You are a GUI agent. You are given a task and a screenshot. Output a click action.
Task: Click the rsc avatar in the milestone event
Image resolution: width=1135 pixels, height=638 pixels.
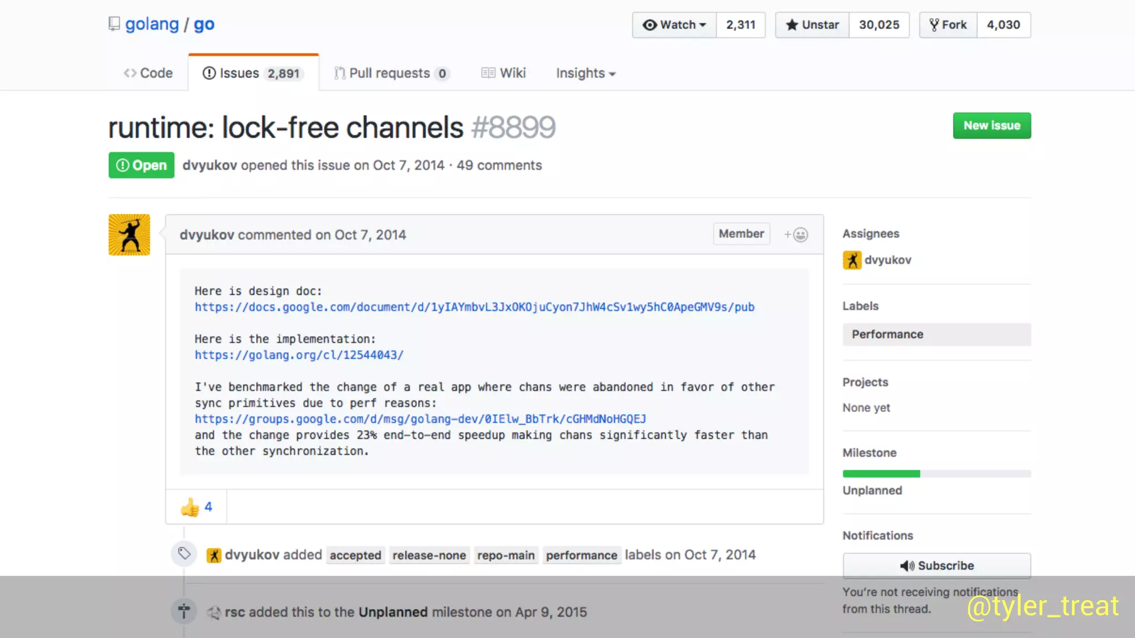click(x=214, y=613)
